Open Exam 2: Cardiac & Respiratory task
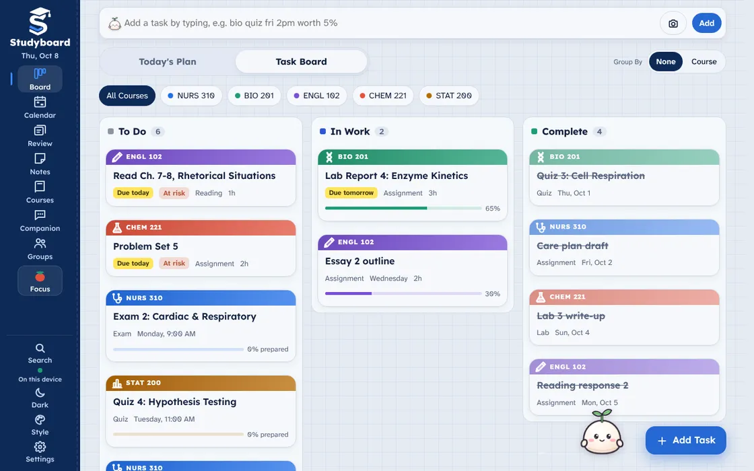Image resolution: width=754 pixels, height=471 pixels. point(201,326)
